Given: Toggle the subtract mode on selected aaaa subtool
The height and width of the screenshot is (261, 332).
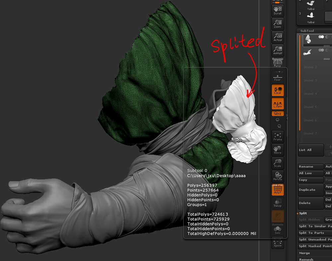Looking at the screenshot, I should pyautogui.click(x=328, y=37).
